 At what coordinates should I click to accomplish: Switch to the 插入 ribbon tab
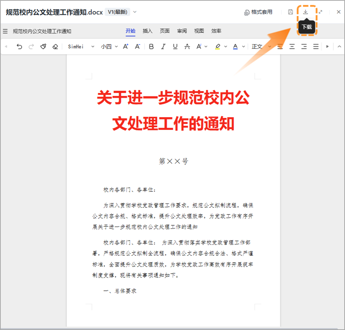(147, 31)
